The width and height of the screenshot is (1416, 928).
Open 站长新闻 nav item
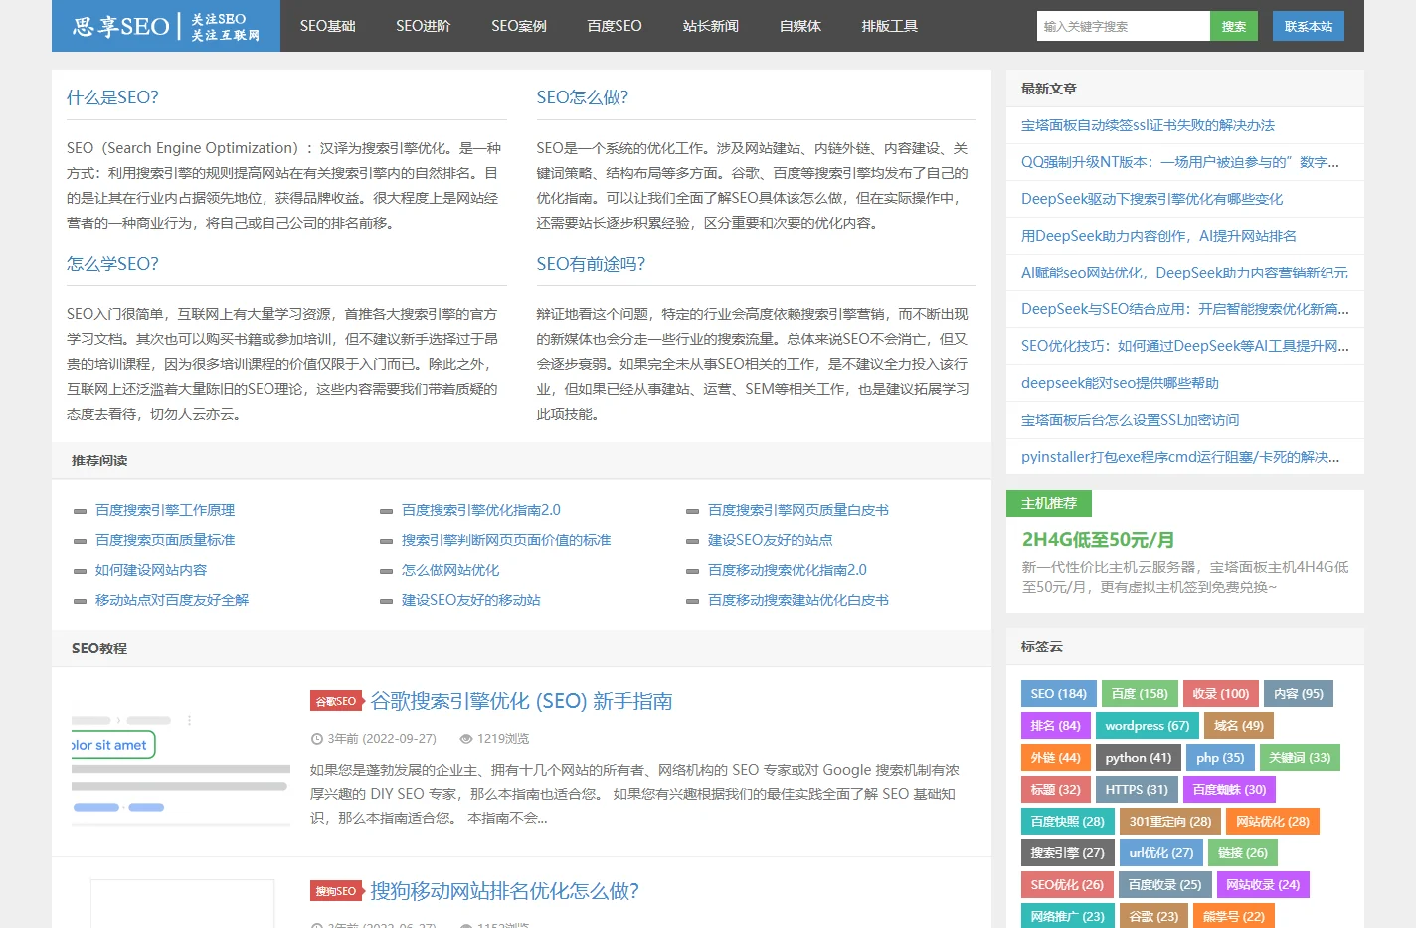click(x=711, y=26)
